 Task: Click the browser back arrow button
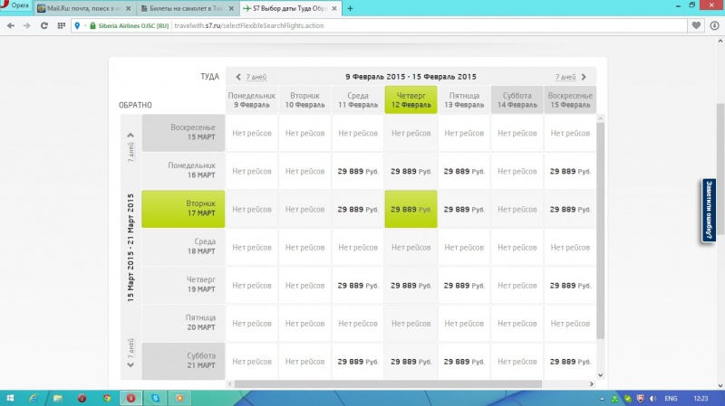[8, 25]
